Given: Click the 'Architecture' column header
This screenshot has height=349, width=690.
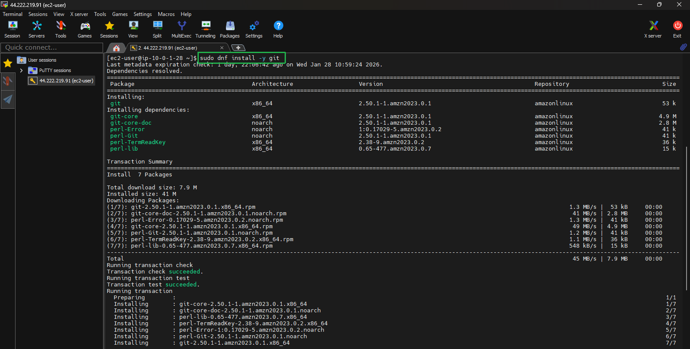Looking at the screenshot, I should pos(273,84).
